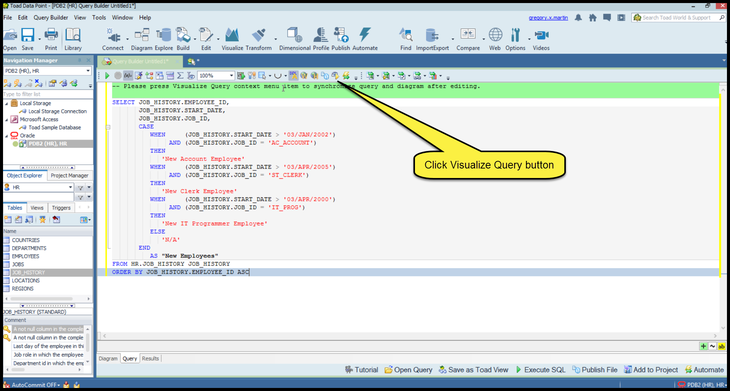Collapse the Microsoft Access tree node
This screenshot has height=391, width=730.
click(6, 119)
